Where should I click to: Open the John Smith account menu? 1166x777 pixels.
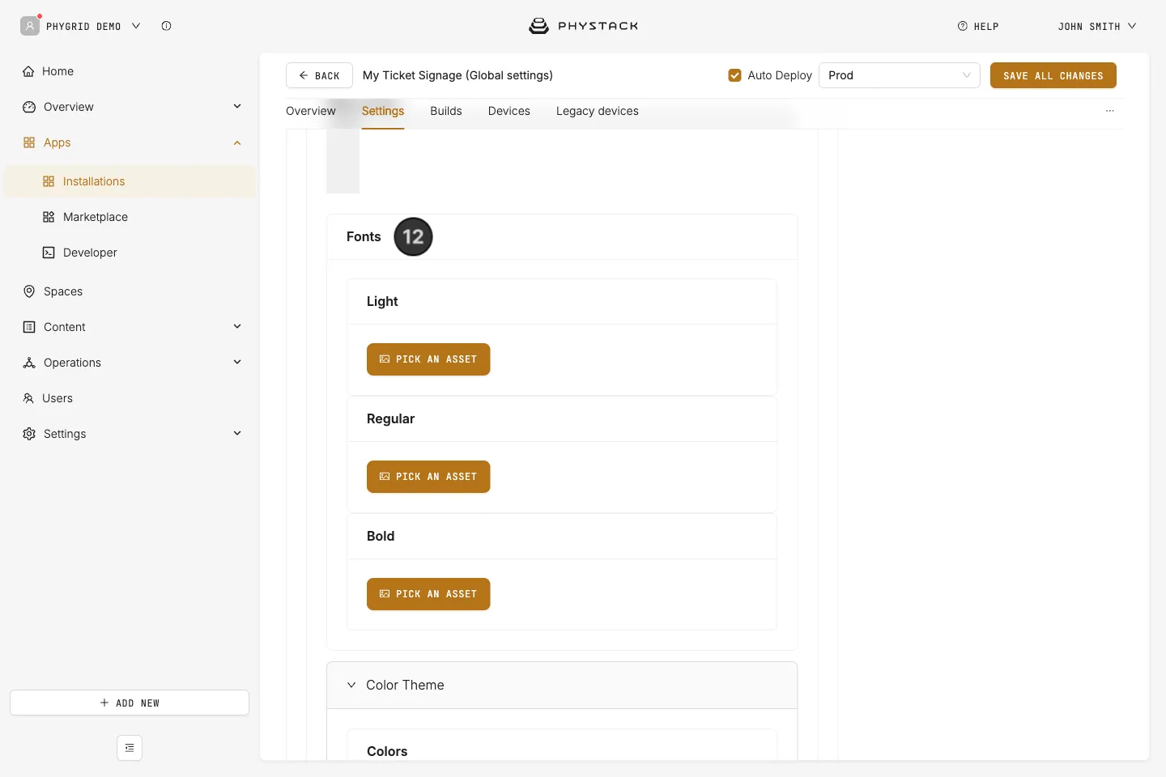click(x=1097, y=26)
